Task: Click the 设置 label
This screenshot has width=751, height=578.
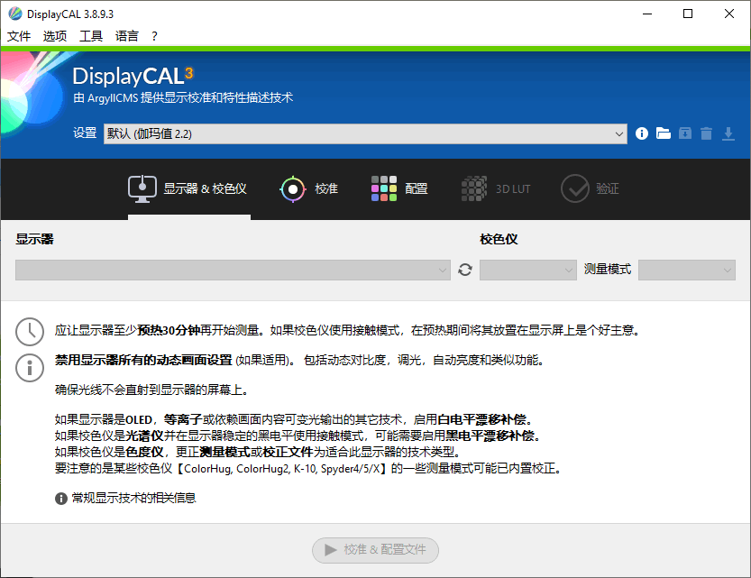Action: pyautogui.click(x=85, y=133)
